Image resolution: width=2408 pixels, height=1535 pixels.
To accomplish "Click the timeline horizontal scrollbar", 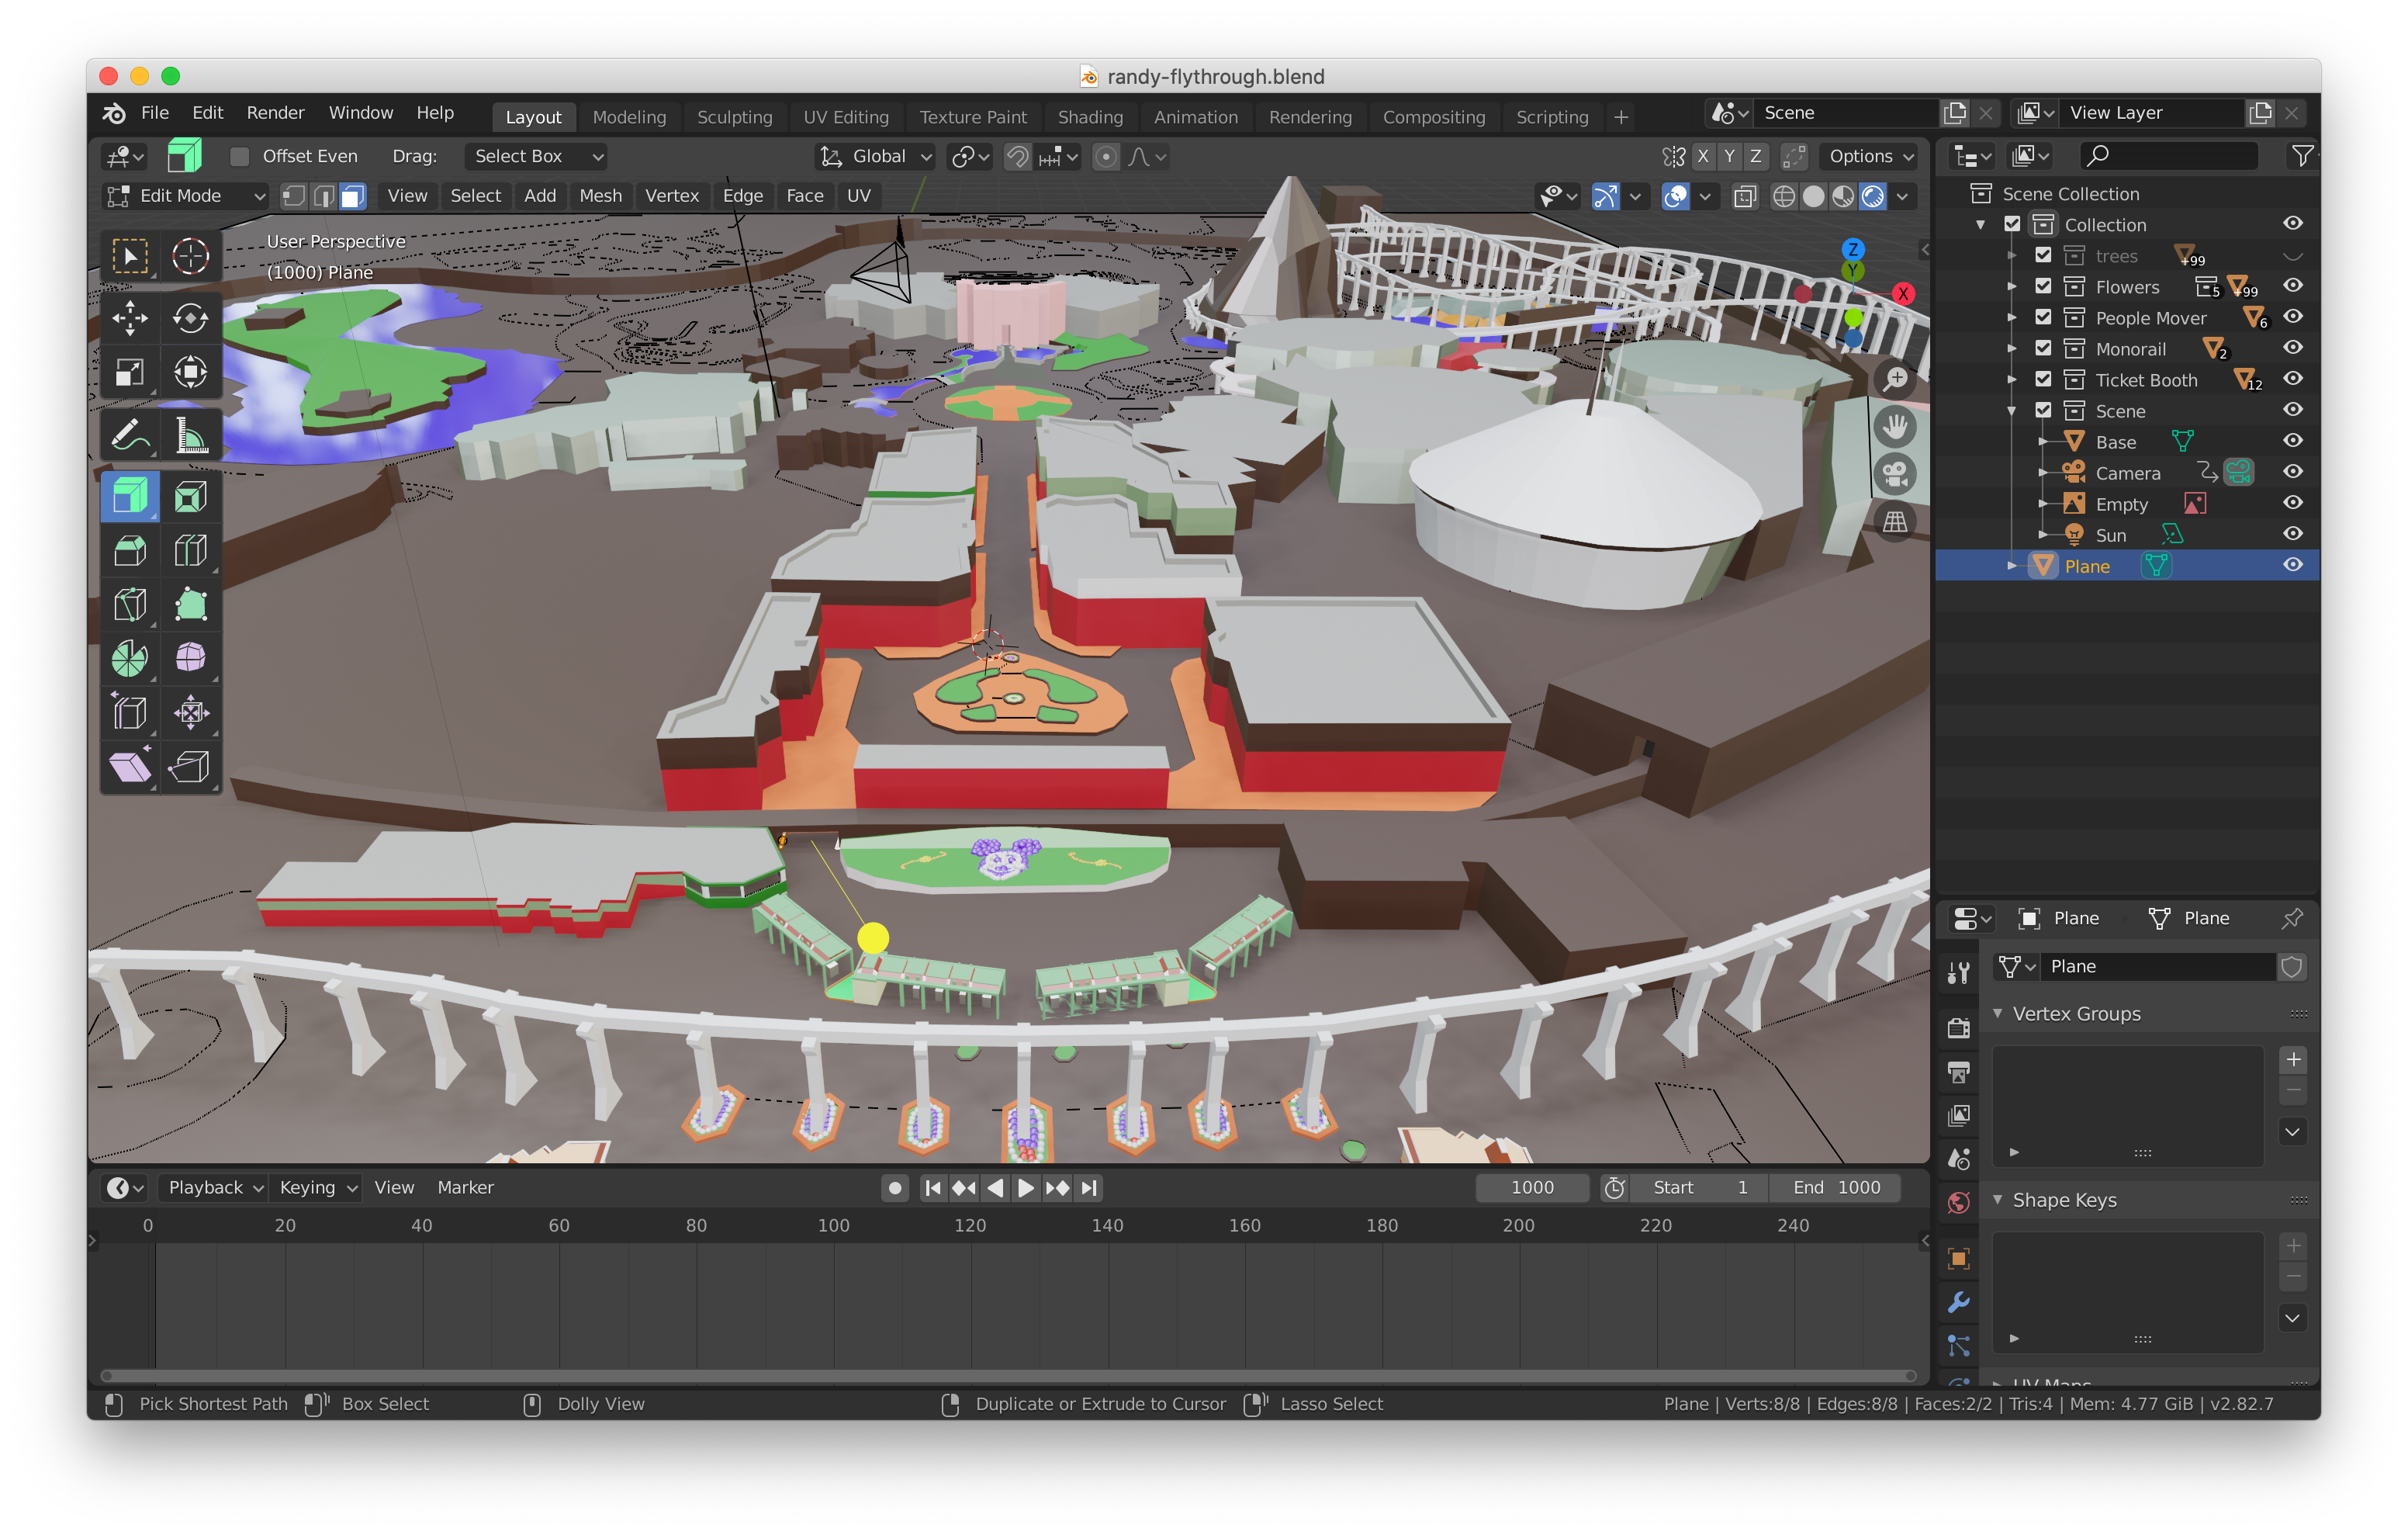I will (x=1008, y=1376).
